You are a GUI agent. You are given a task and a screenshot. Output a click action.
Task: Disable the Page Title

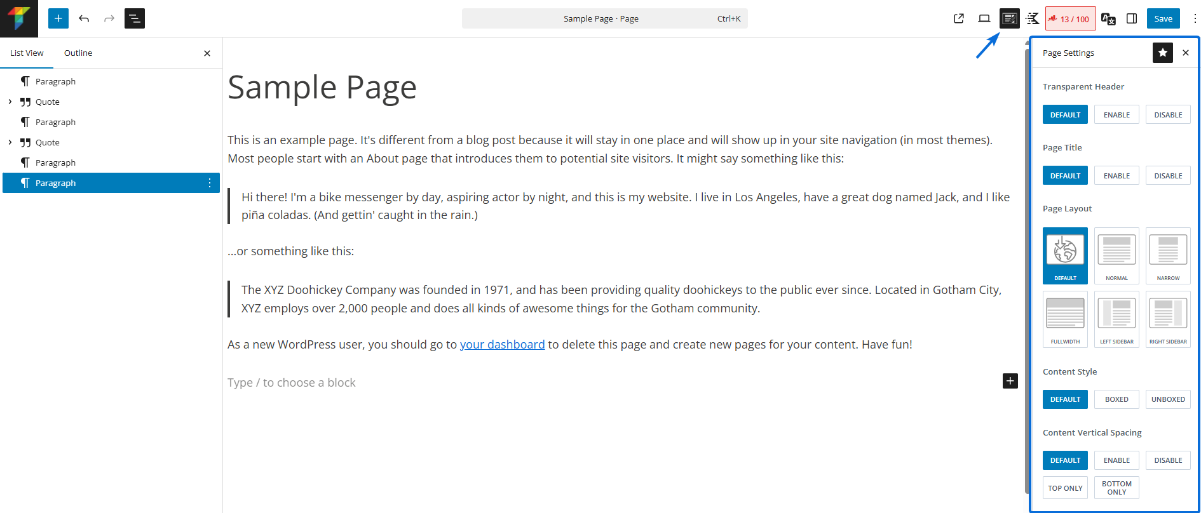pyautogui.click(x=1168, y=176)
